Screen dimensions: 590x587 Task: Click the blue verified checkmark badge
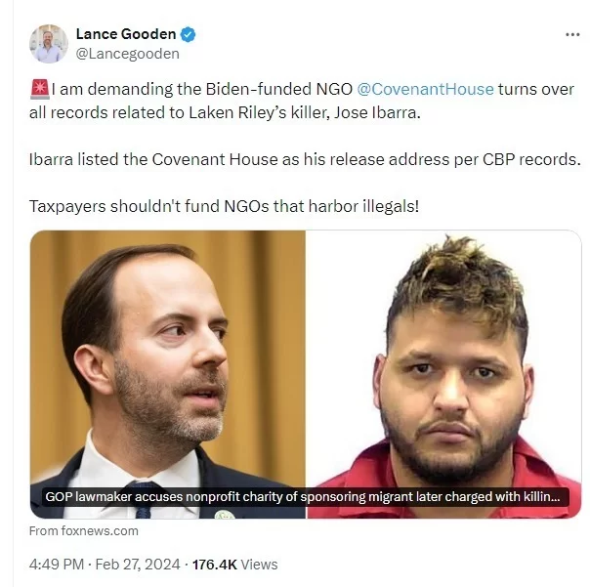[x=188, y=34]
